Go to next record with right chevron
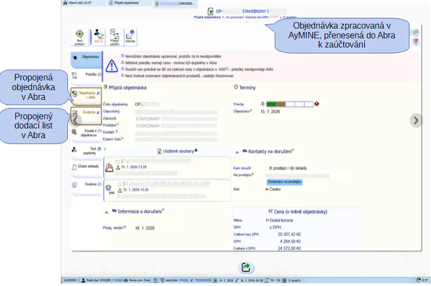The width and height of the screenshot is (431, 286). 415,120
